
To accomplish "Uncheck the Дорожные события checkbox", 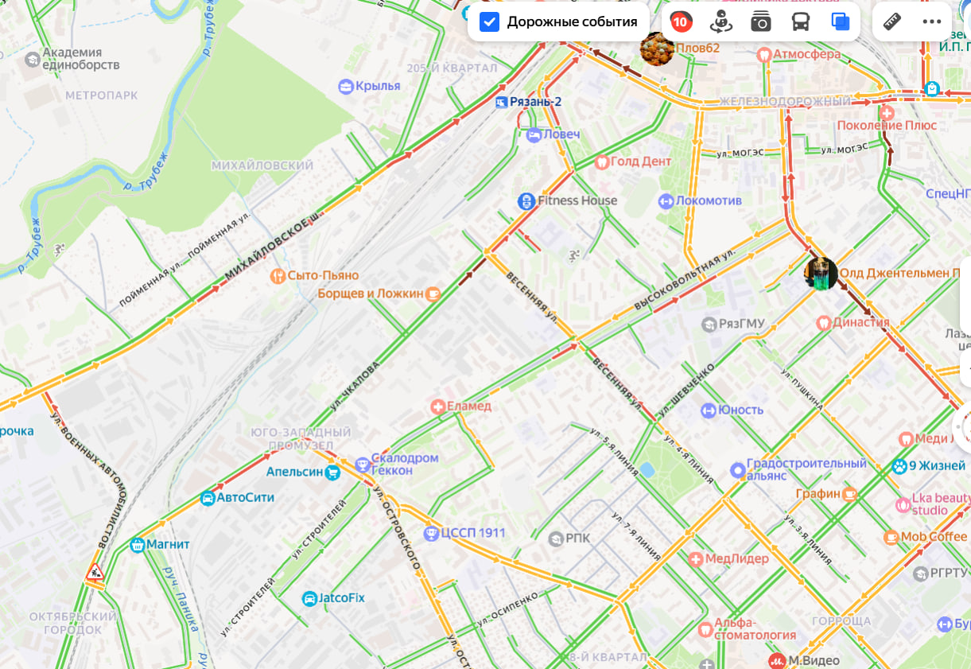I will pos(490,21).
